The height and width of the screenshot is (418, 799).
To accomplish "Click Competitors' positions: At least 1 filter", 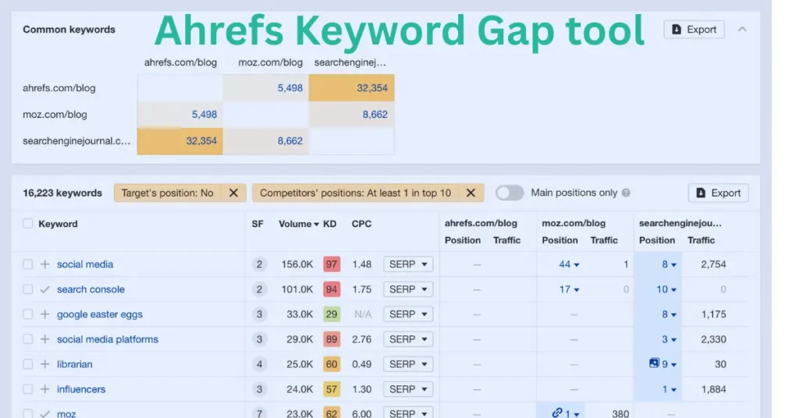I will (355, 193).
